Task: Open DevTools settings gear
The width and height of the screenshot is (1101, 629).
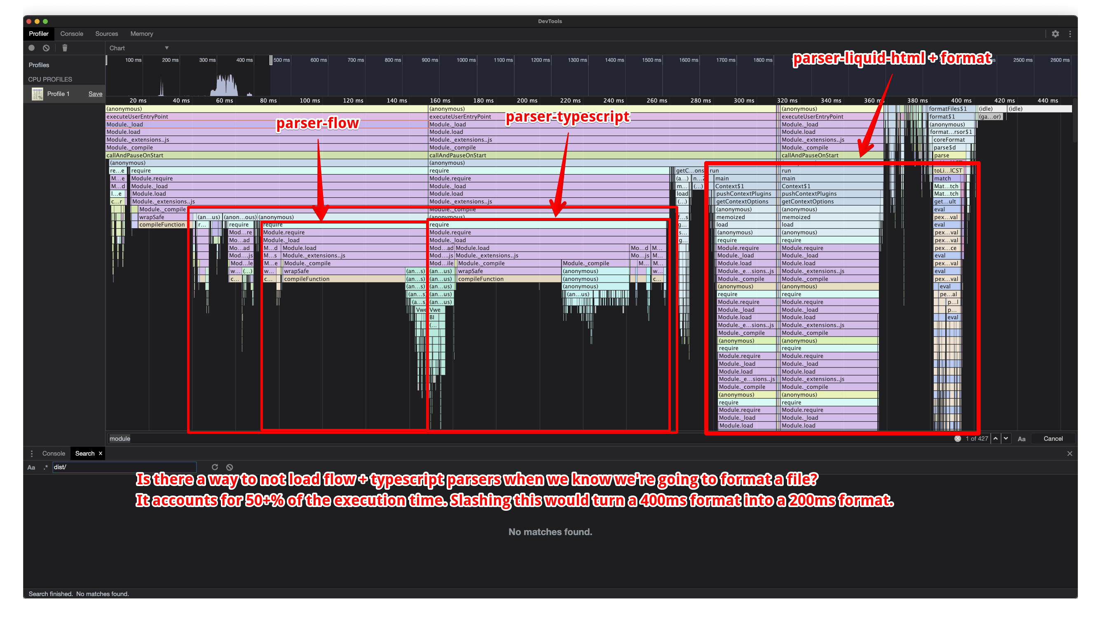Action: (1055, 34)
